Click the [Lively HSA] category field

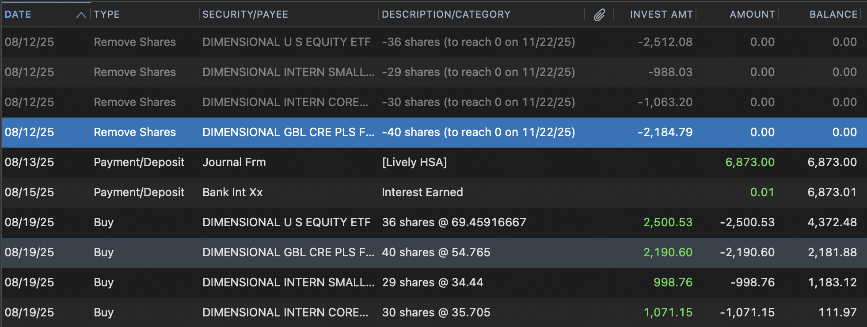tap(414, 162)
